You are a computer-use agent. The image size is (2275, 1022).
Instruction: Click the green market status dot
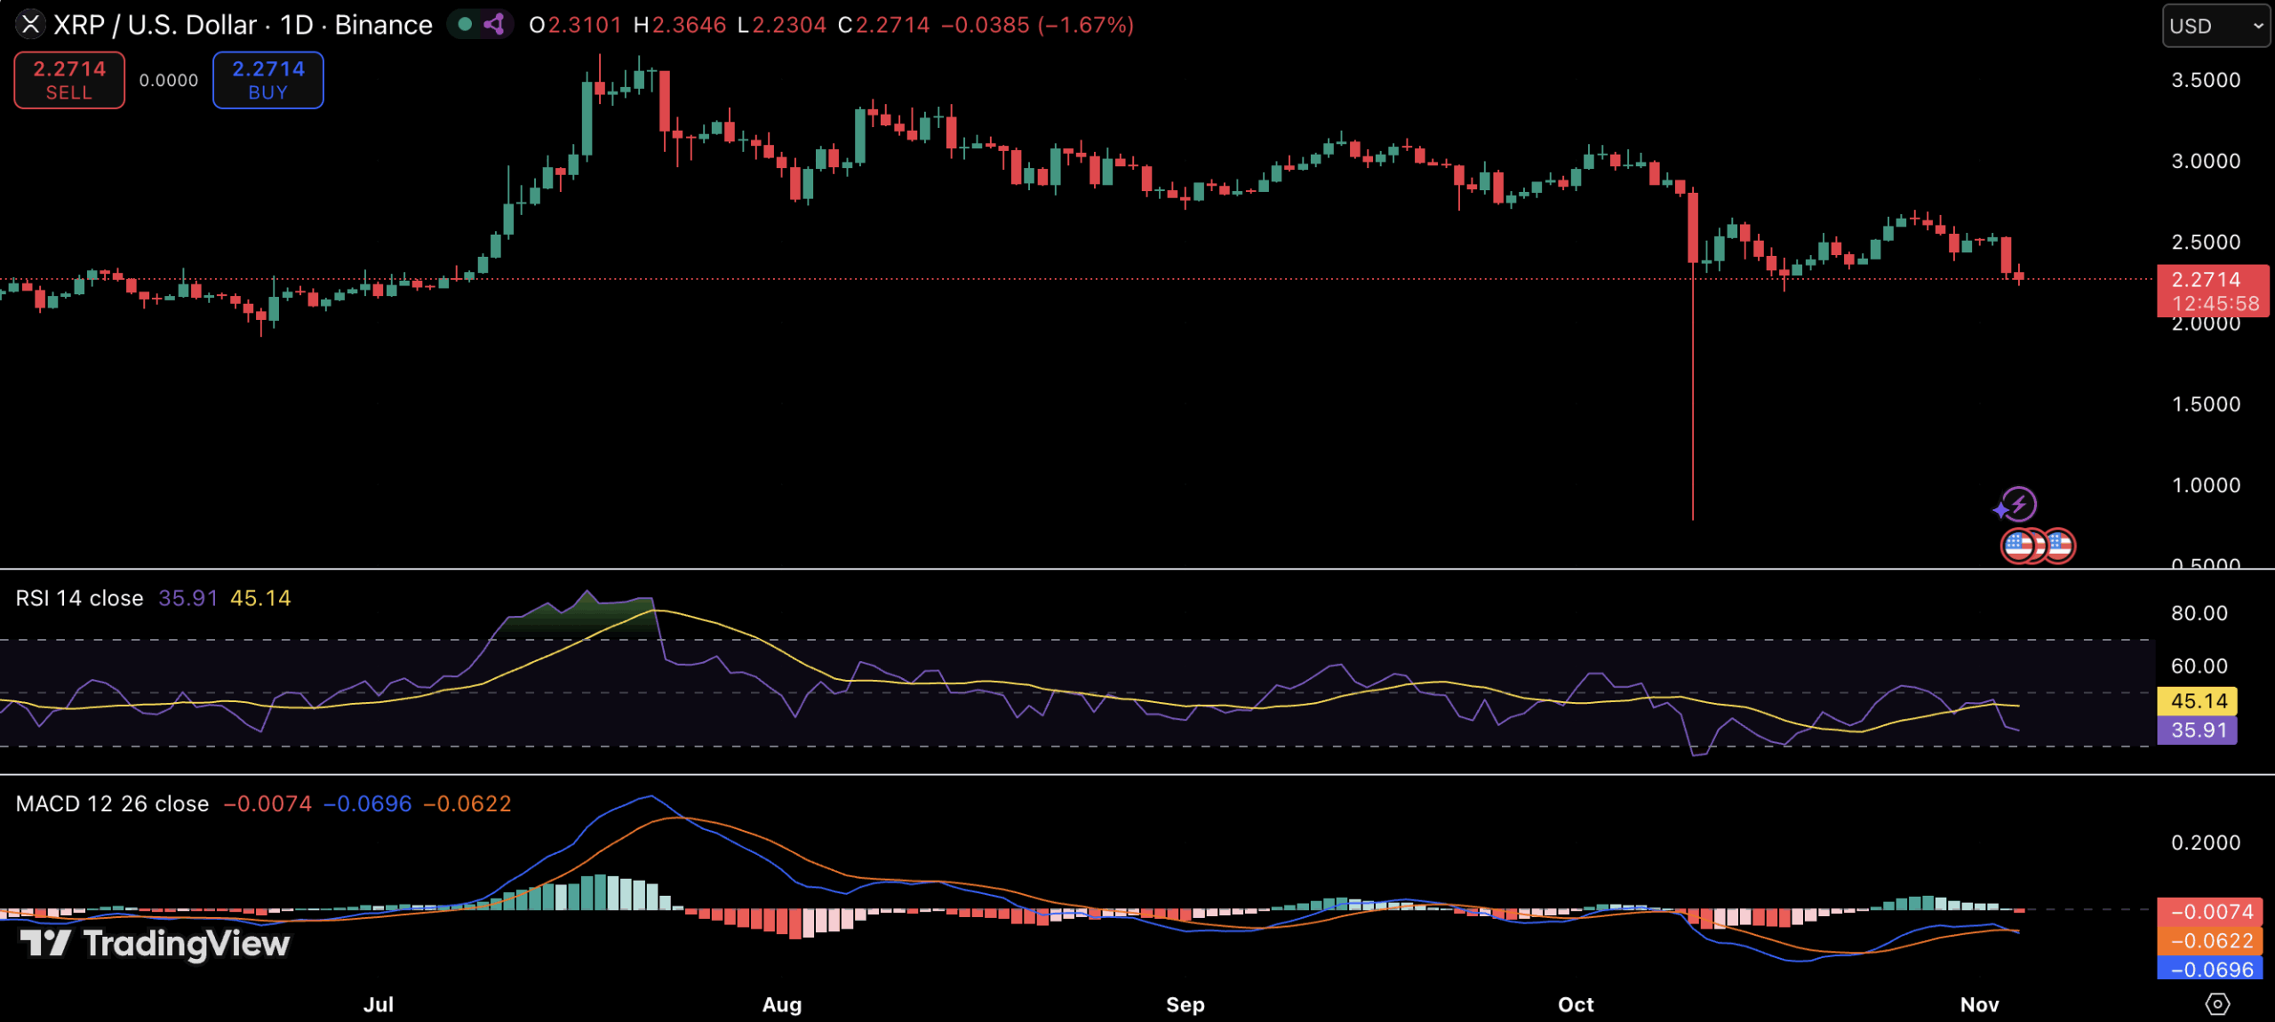click(464, 24)
